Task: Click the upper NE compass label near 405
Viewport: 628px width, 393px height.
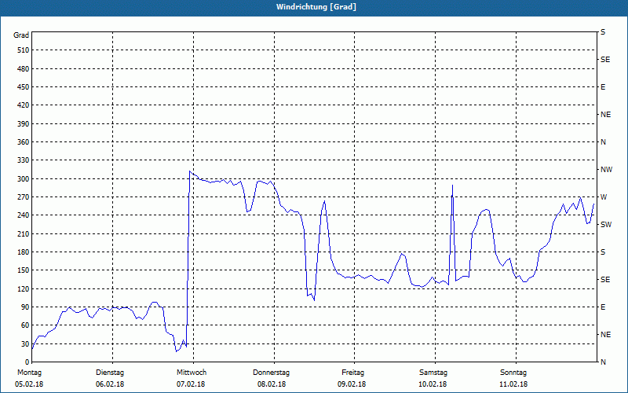Action: pyautogui.click(x=606, y=115)
